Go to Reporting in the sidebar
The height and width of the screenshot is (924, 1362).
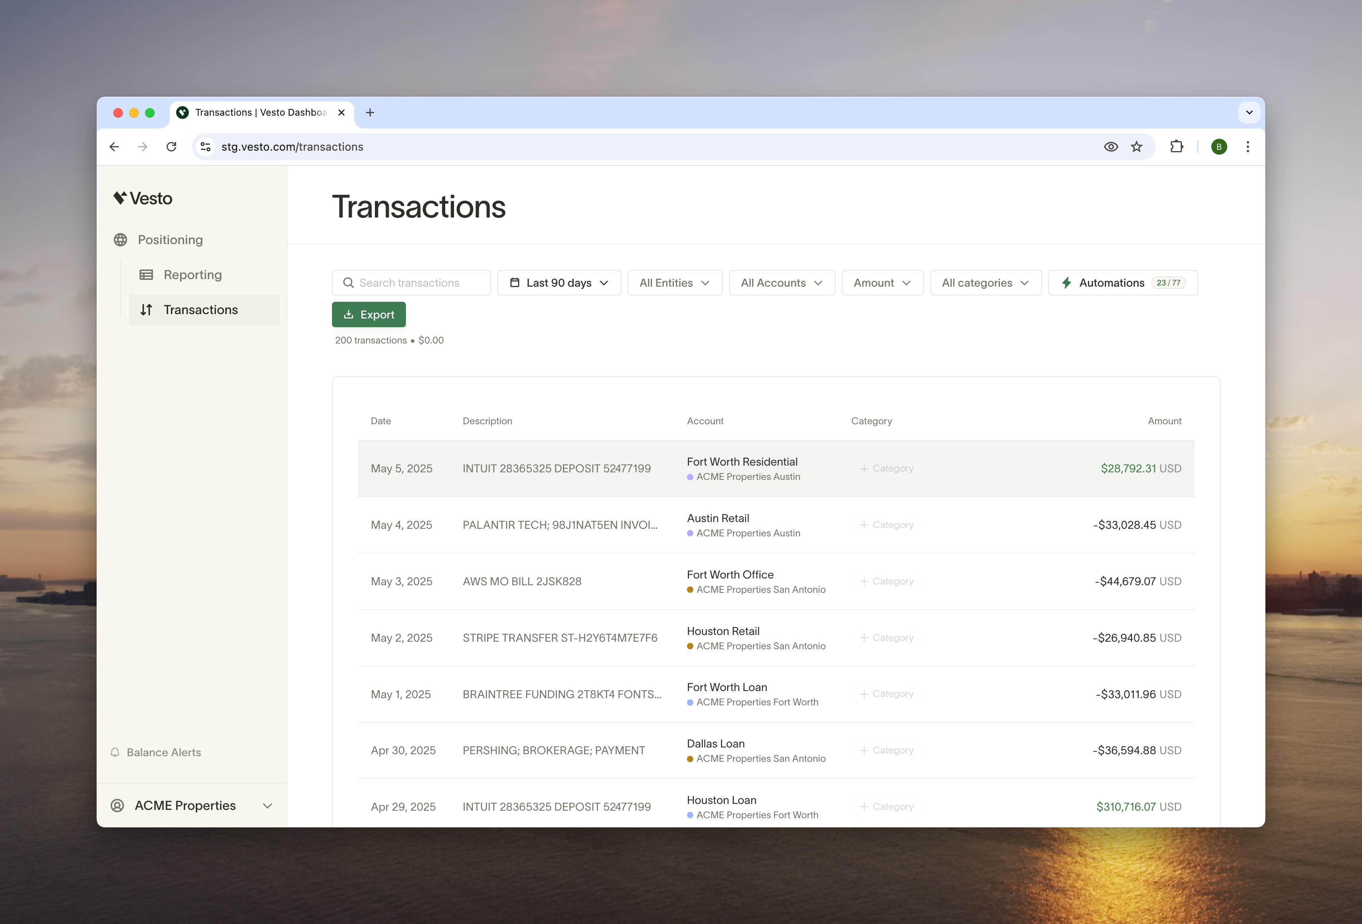pos(192,275)
